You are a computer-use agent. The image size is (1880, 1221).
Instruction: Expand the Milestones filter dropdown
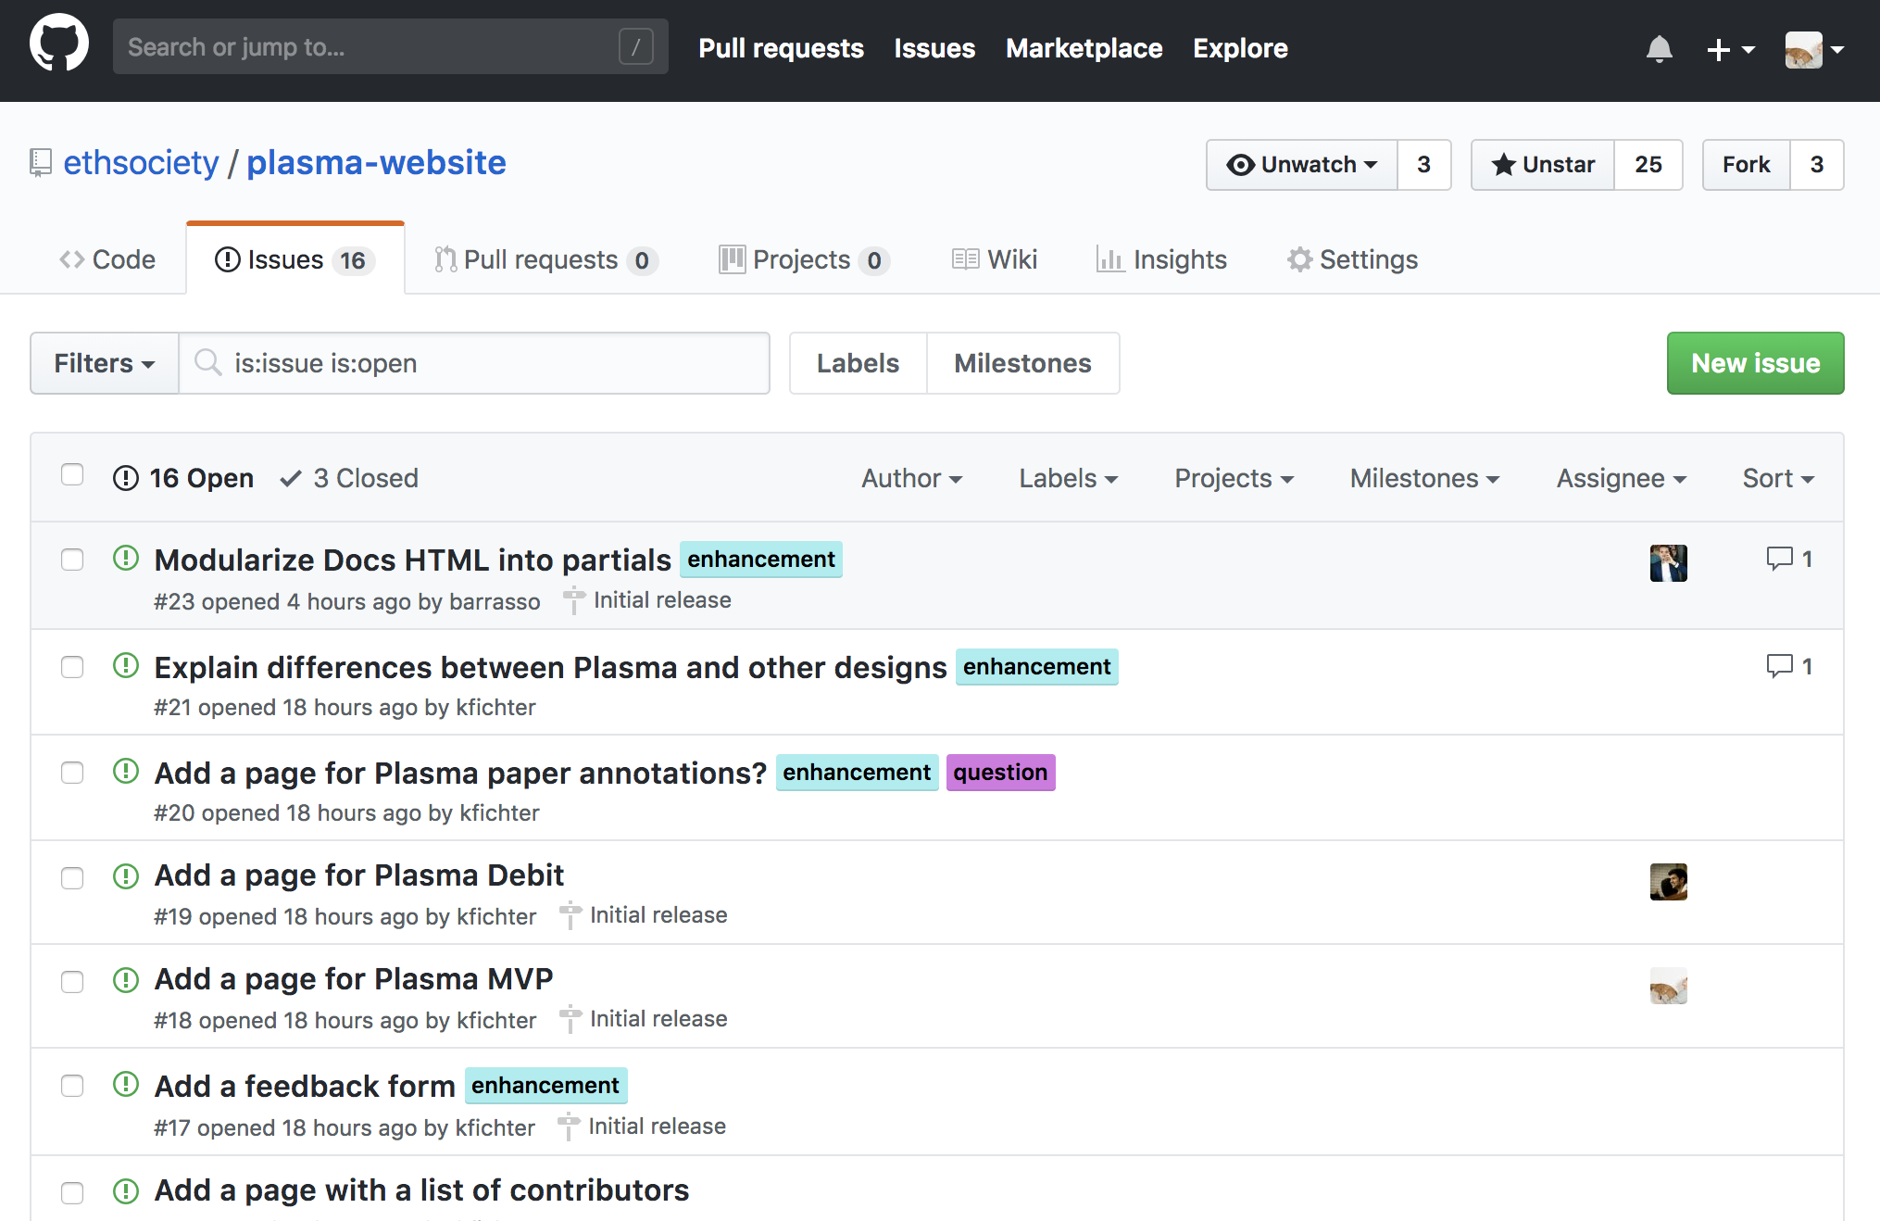[x=1424, y=478]
